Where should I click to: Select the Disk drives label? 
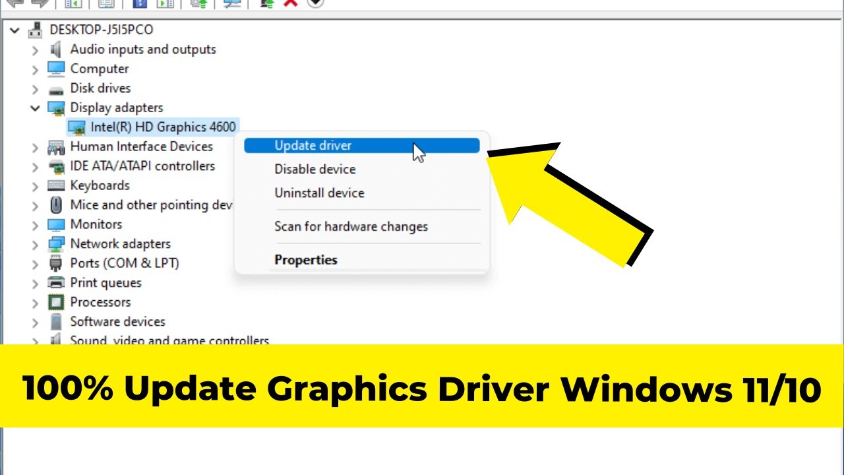point(101,88)
